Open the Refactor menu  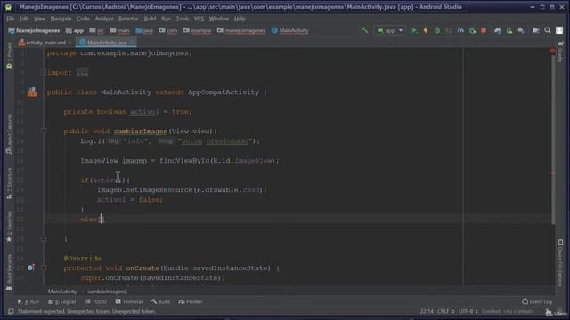tap(128, 19)
